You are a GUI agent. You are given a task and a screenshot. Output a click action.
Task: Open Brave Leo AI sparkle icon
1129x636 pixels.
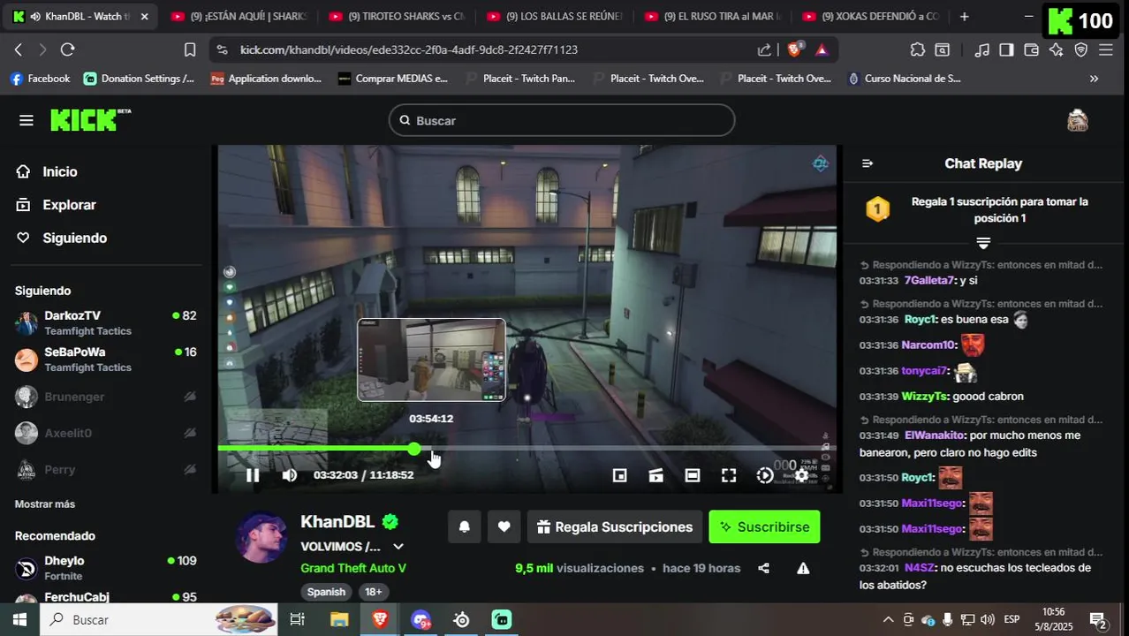pyautogui.click(x=1056, y=50)
